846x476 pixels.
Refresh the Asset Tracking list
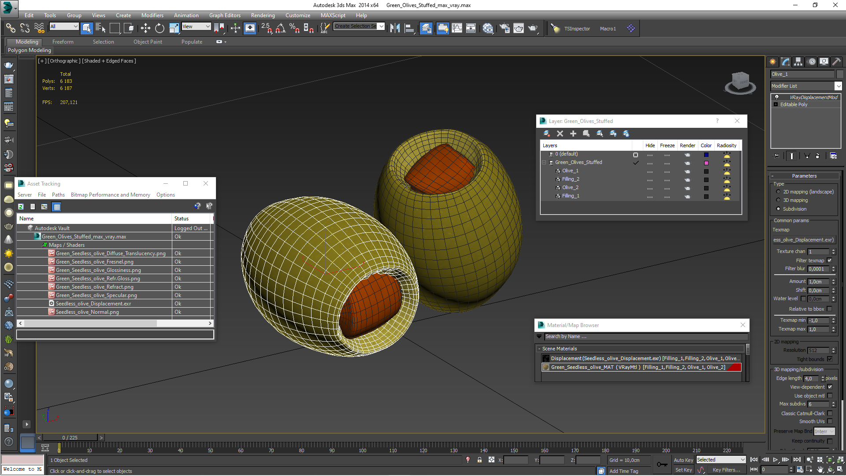(x=21, y=207)
